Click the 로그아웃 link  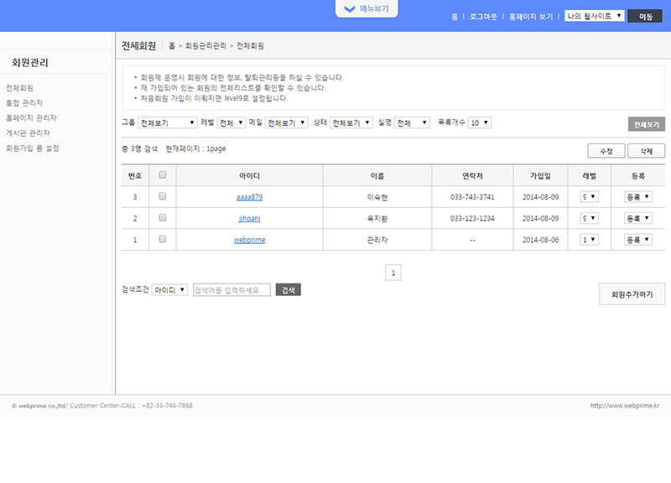(x=483, y=17)
